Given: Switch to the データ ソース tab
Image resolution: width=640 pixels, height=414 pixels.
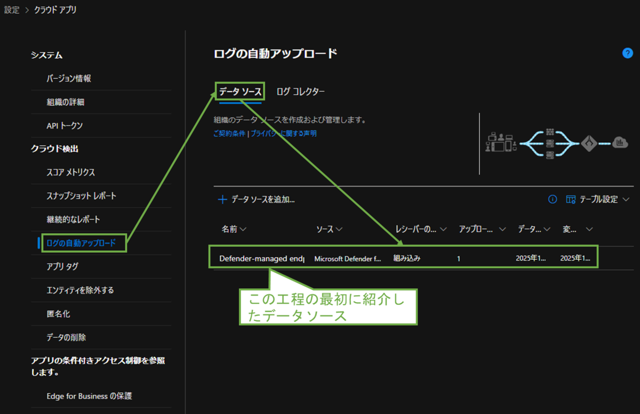Looking at the screenshot, I should tap(240, 92).
